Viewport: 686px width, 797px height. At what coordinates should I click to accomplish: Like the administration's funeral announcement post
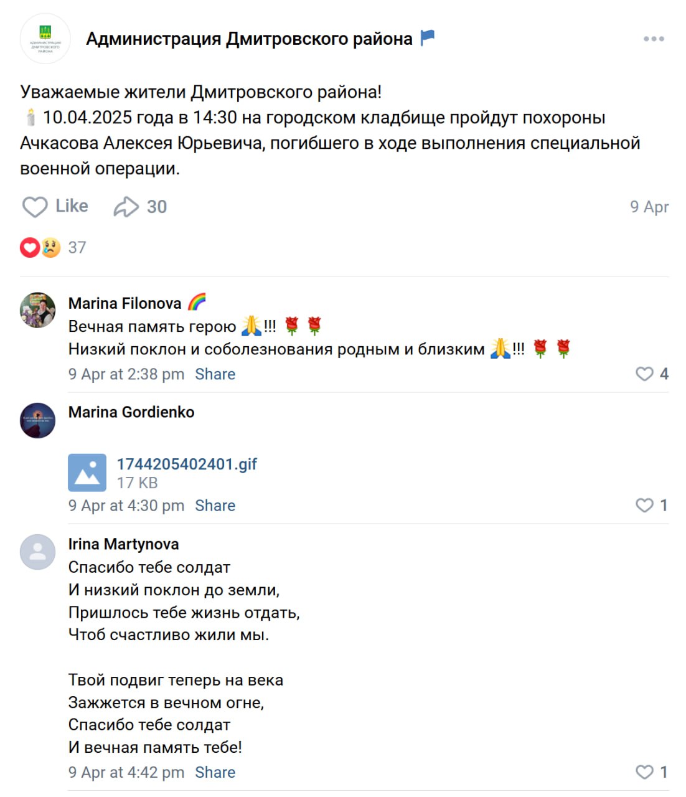coord(55,207)
